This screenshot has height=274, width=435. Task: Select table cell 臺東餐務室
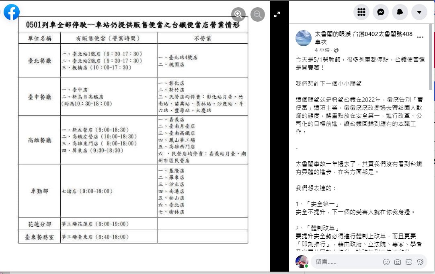pos(39,237)
